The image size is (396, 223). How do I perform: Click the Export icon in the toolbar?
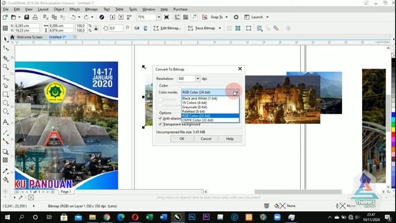(121, 17)
